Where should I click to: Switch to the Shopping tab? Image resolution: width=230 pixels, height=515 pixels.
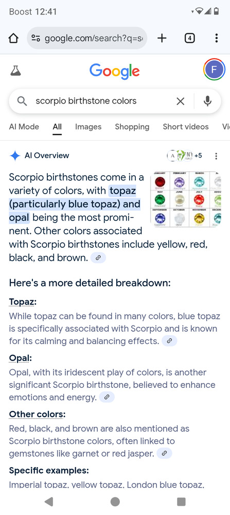point(132,127)
